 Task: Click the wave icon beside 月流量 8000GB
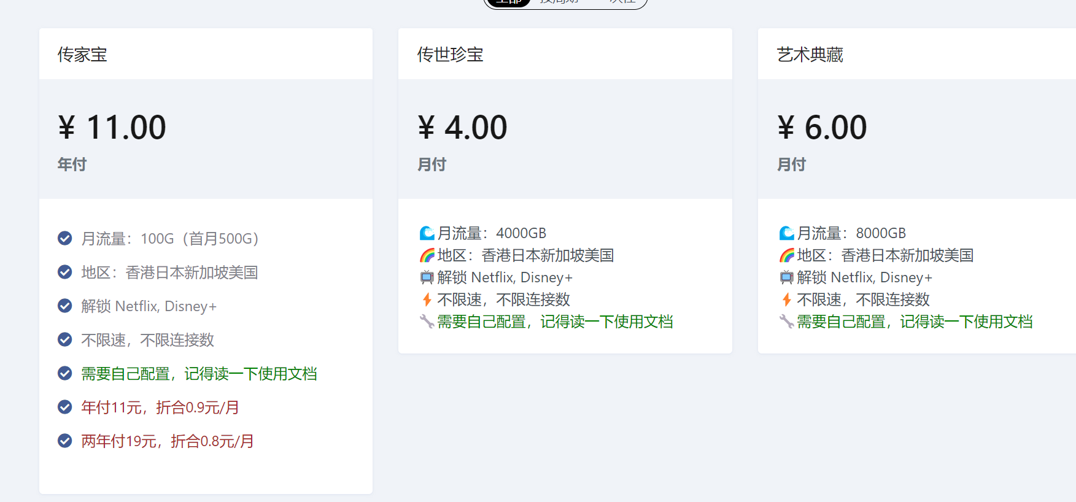click(x=786, y=233)
